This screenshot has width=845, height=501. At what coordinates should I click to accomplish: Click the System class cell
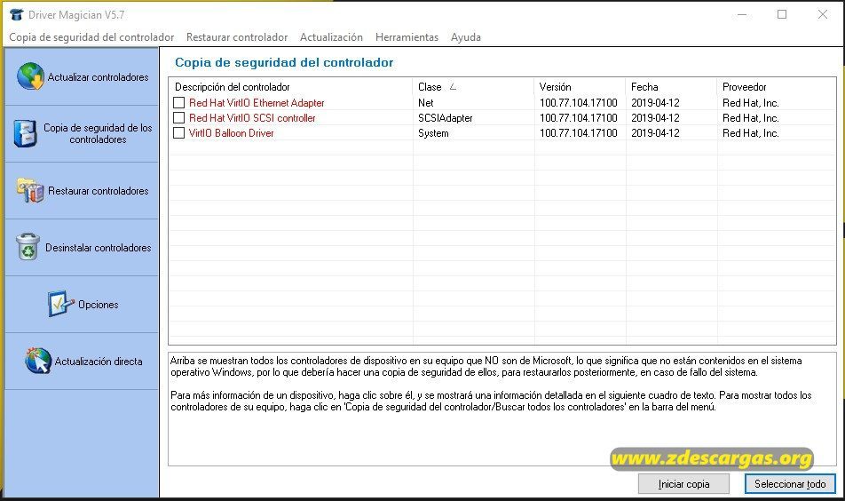tap(433, 132)
